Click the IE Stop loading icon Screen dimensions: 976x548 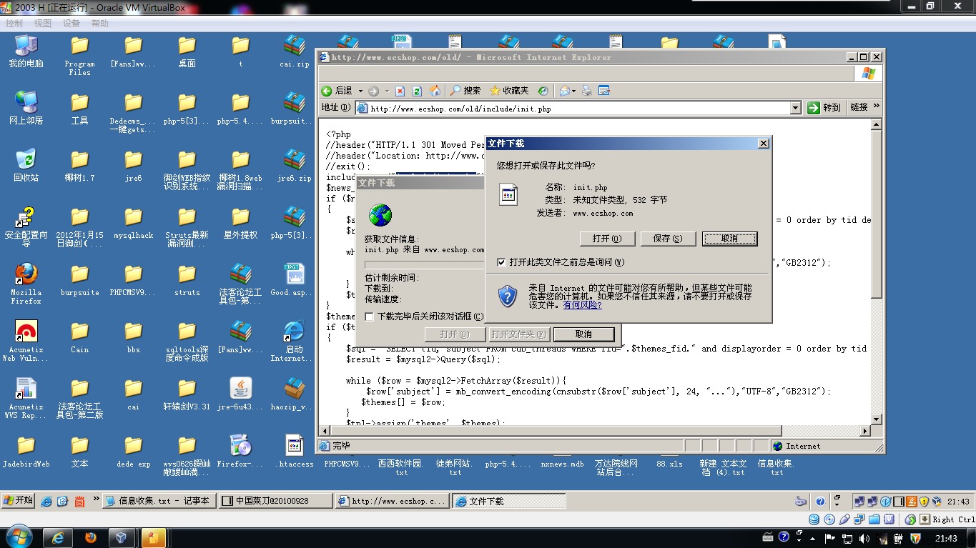(400, 91)
